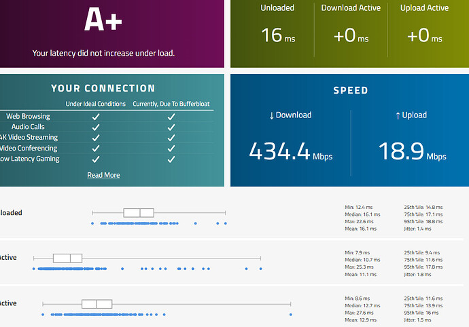Click Video Conferencing checkmark under Bufferbloat column
The width and height of the screenshot is (469, 327).
click(171, 149)
